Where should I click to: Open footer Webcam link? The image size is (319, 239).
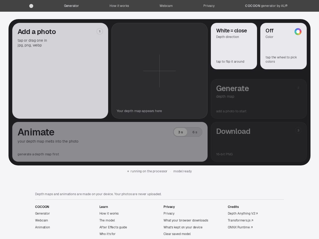pos(41,220)
